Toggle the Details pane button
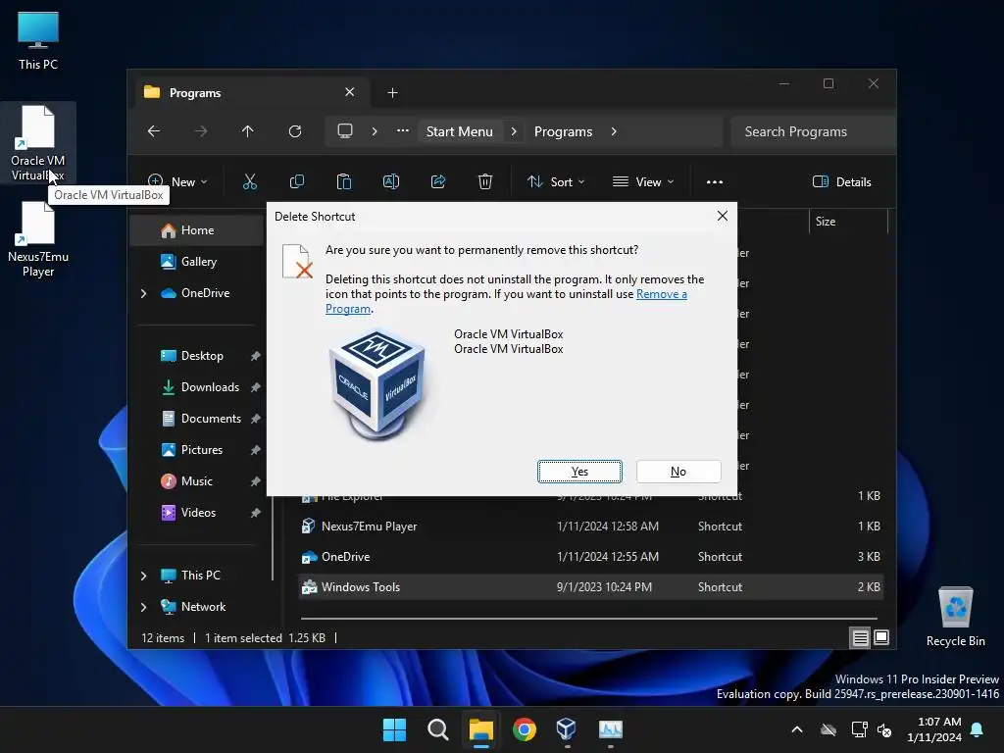The image size is (1004, 753). tap(842, 181)
